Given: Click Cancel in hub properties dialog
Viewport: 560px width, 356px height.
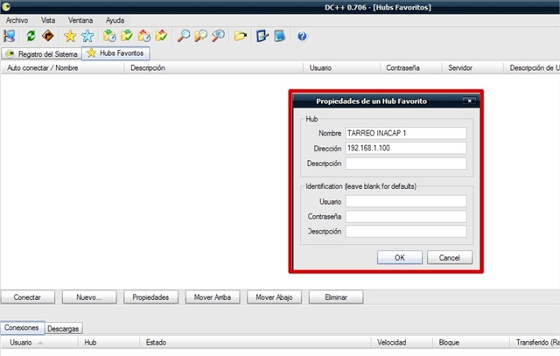Looking at the screenshot, I should click(x=450, y=257).
